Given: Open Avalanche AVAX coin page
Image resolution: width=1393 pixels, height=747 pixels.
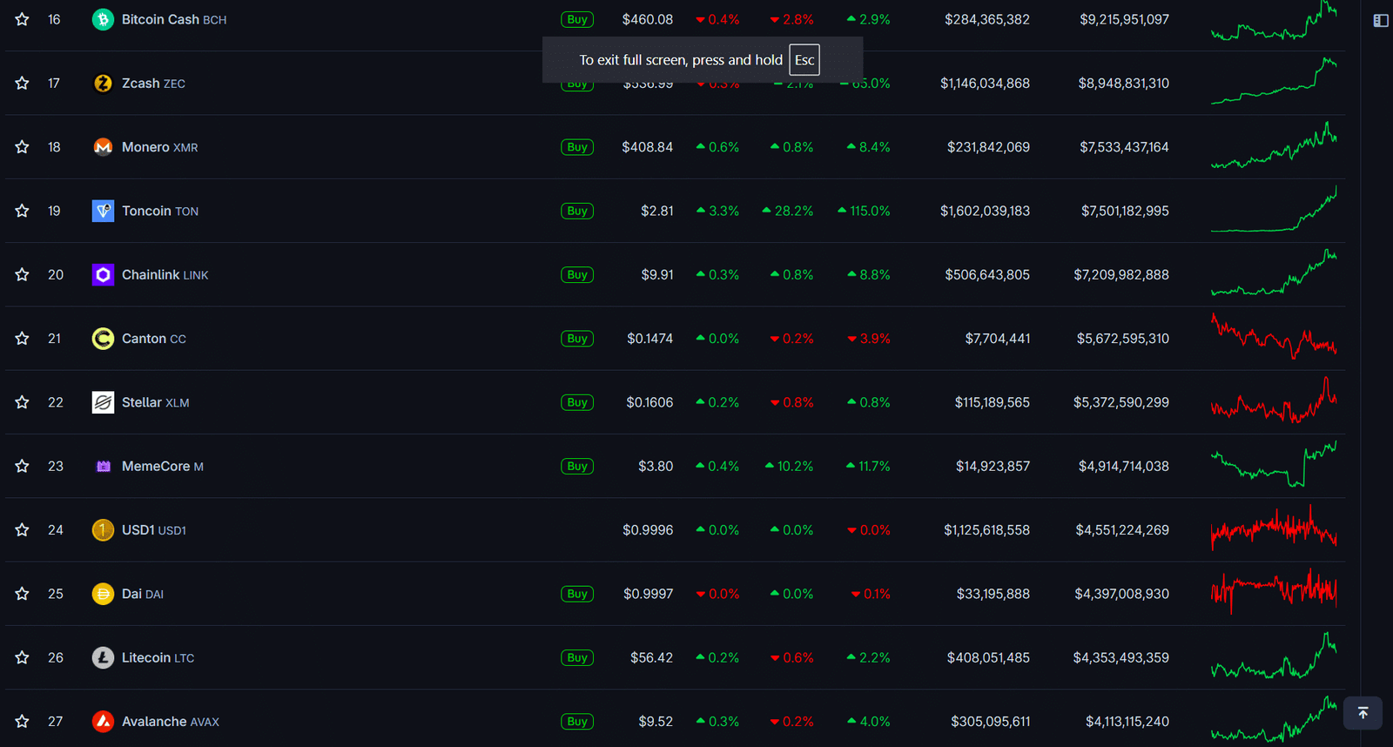Looking at the screenshot, I should coord(171,722).
